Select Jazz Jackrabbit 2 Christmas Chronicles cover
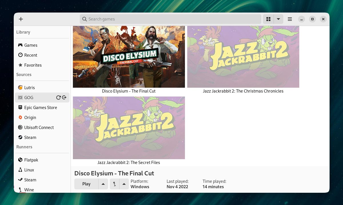 pos(243,57)
